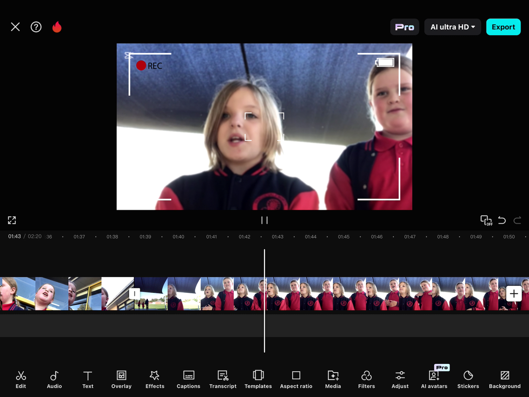Pause the video playback

click(264, 220)
